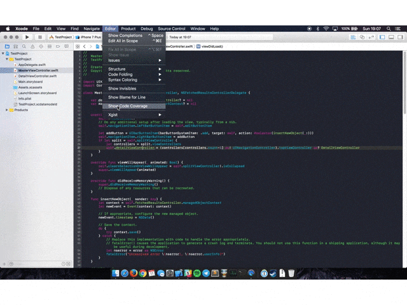Screen dimensions: 407x305
Task: Select the Assistant editor (overlapping circles) button
Action: point(362,37)
